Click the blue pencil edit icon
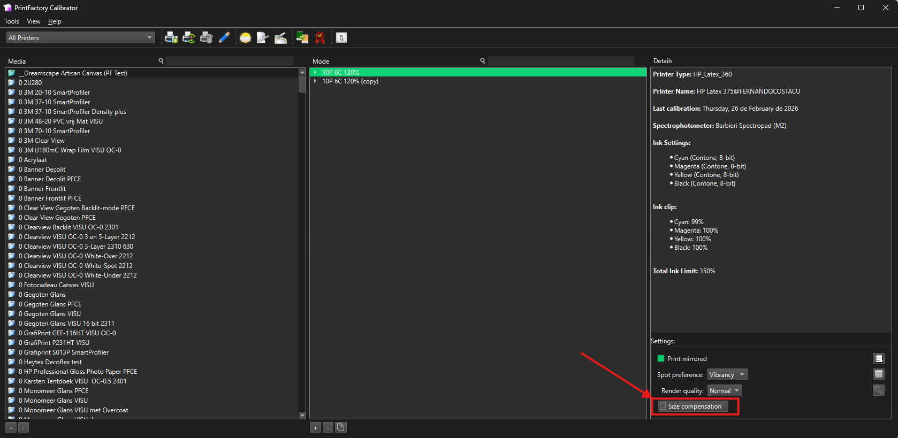Image resolution: width=898 pixels, height=438 pixels. [224, 37]
